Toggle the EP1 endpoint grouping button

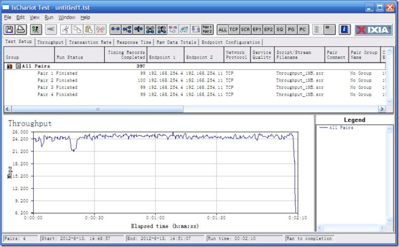[257, 29]
